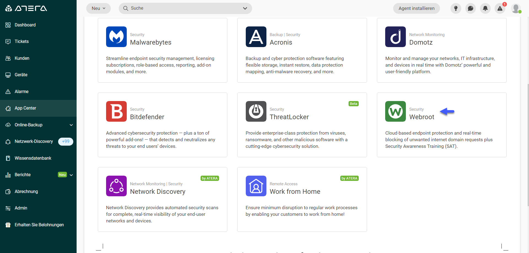Click by ATERA badge on Work from Home
The height and width of the screenshot is (253, 529).
click(349, 178)
